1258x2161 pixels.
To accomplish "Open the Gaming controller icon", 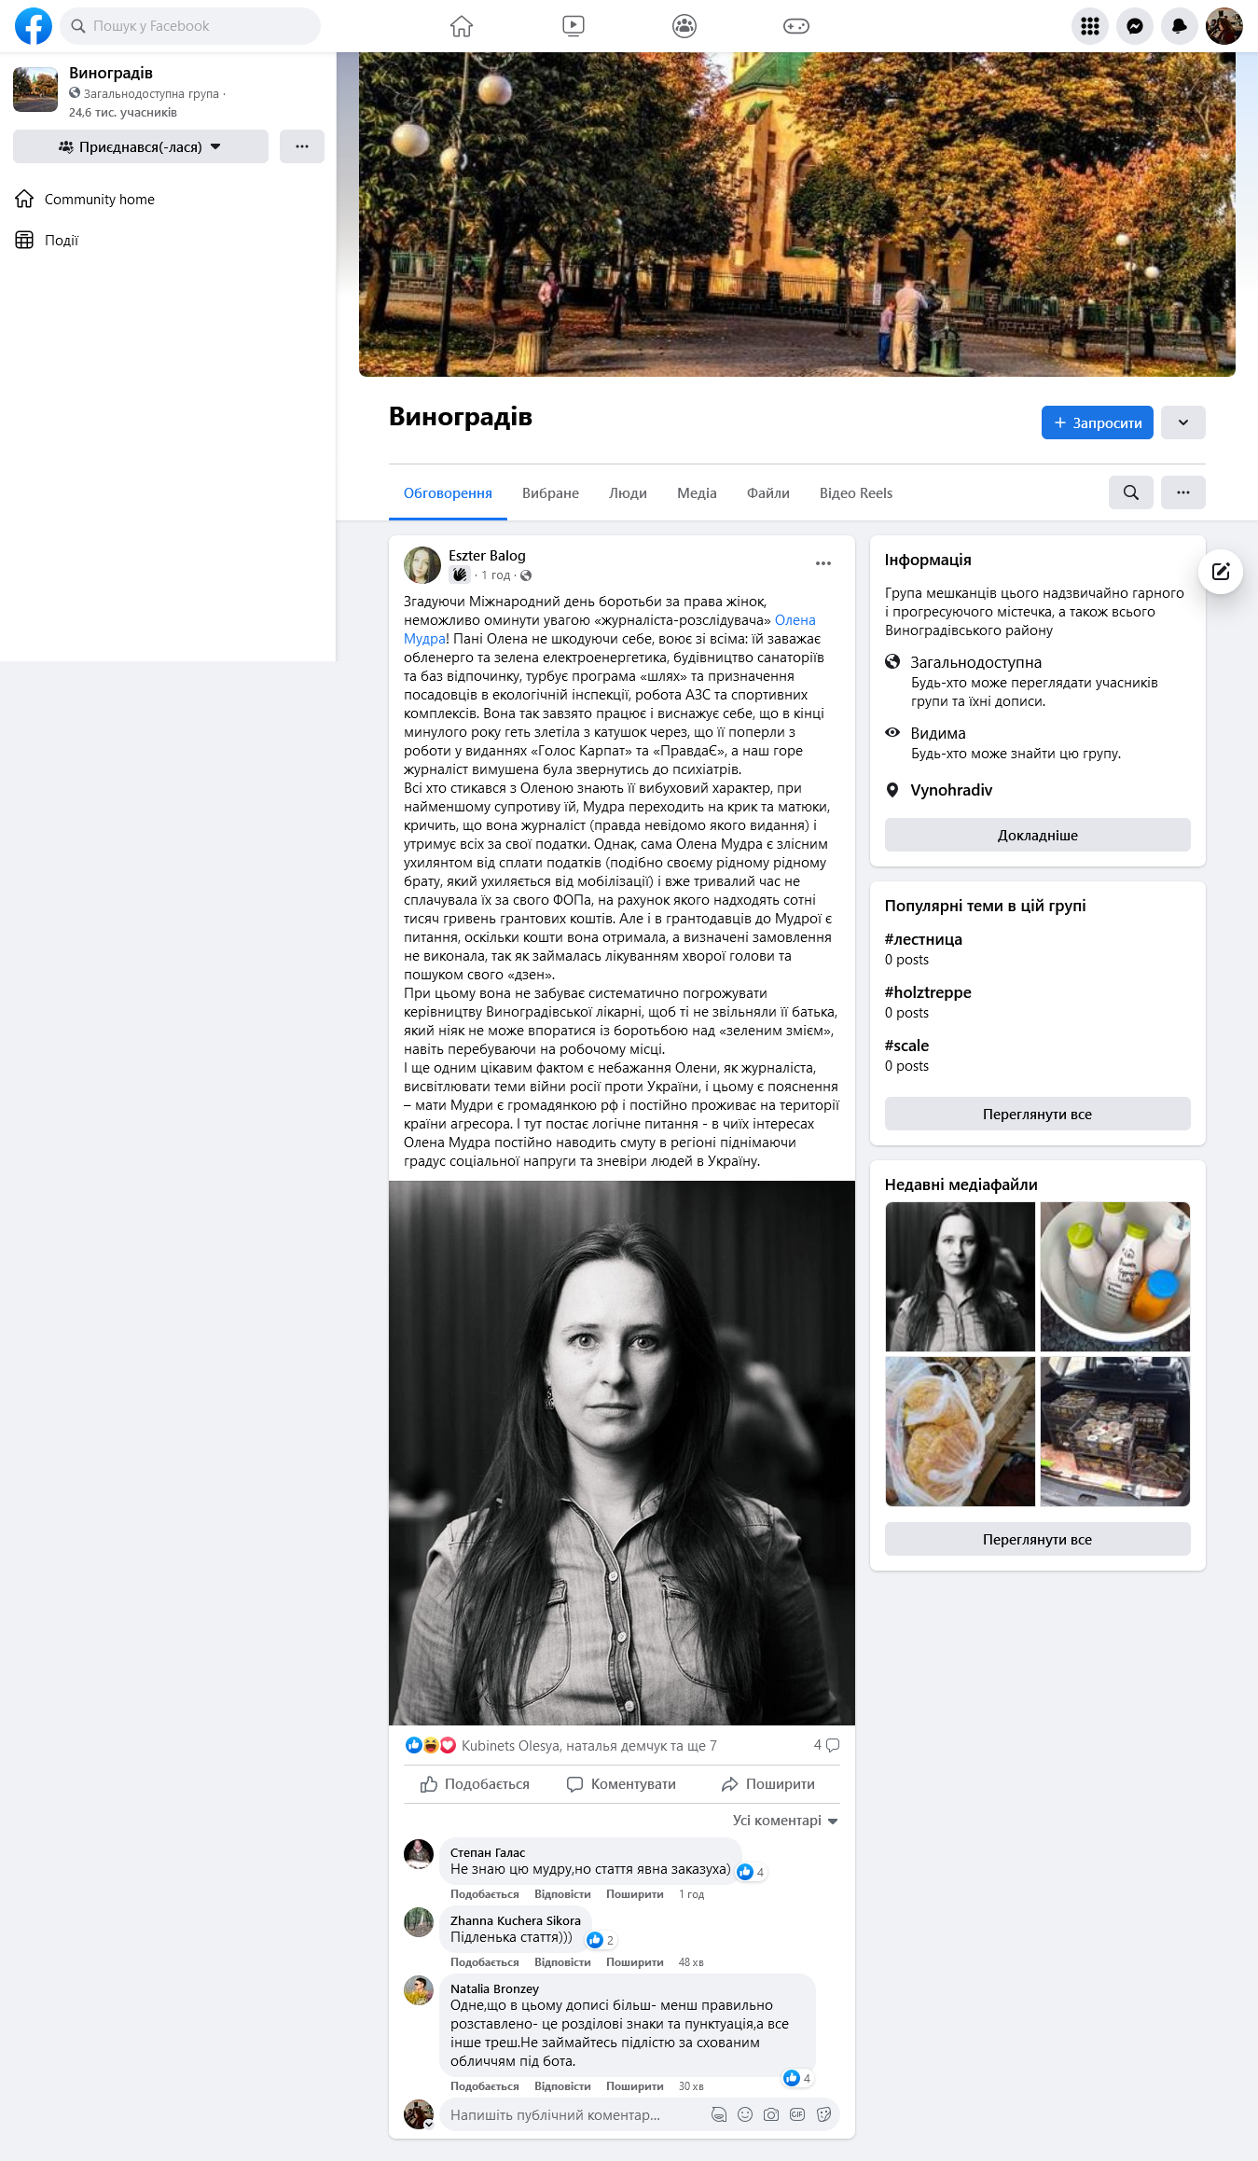I will (x=796, y=26).
